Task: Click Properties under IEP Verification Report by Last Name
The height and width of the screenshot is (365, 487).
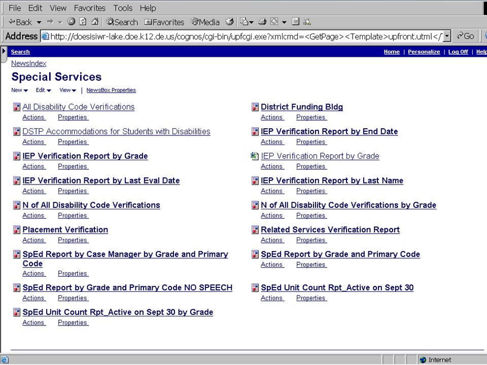Action: [311, 191]
